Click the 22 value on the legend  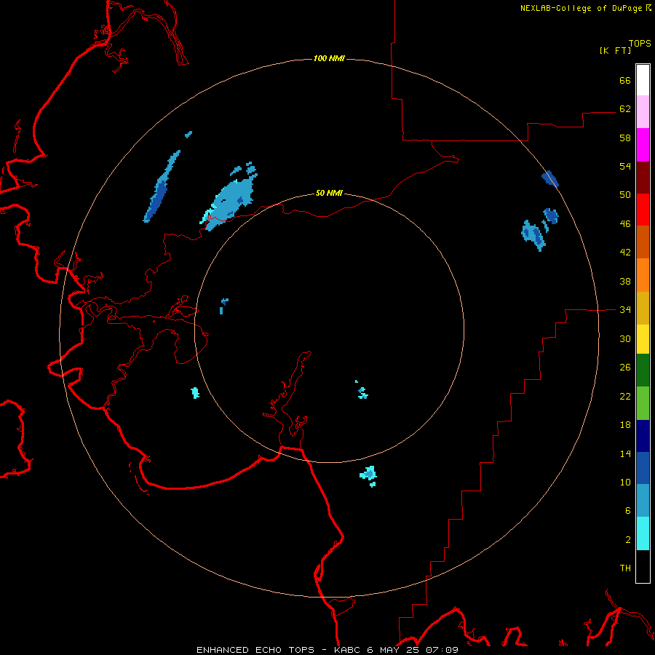click(x=625, y=396)
